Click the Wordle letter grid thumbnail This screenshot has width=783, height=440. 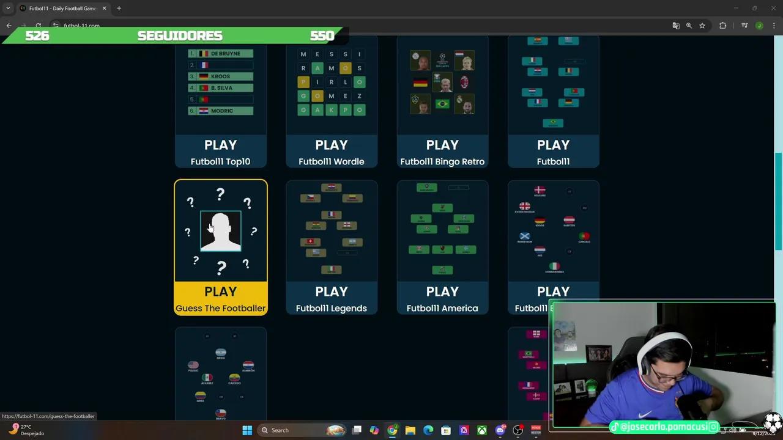point(332,82)
